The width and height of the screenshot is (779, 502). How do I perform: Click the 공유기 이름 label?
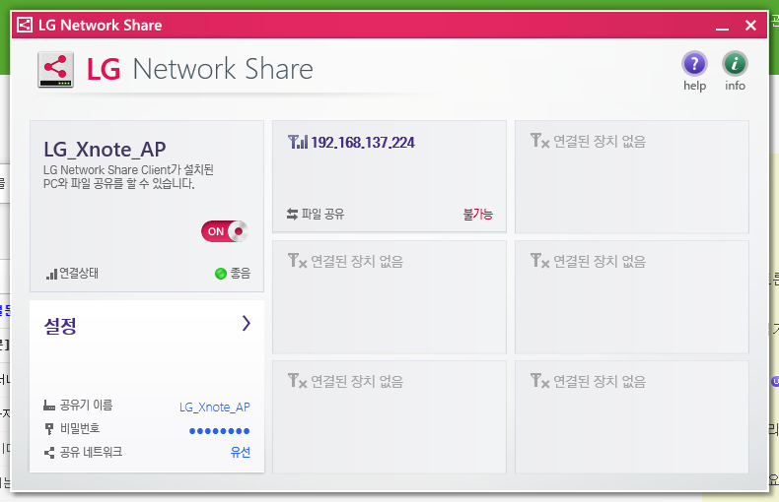coord(87,406)
